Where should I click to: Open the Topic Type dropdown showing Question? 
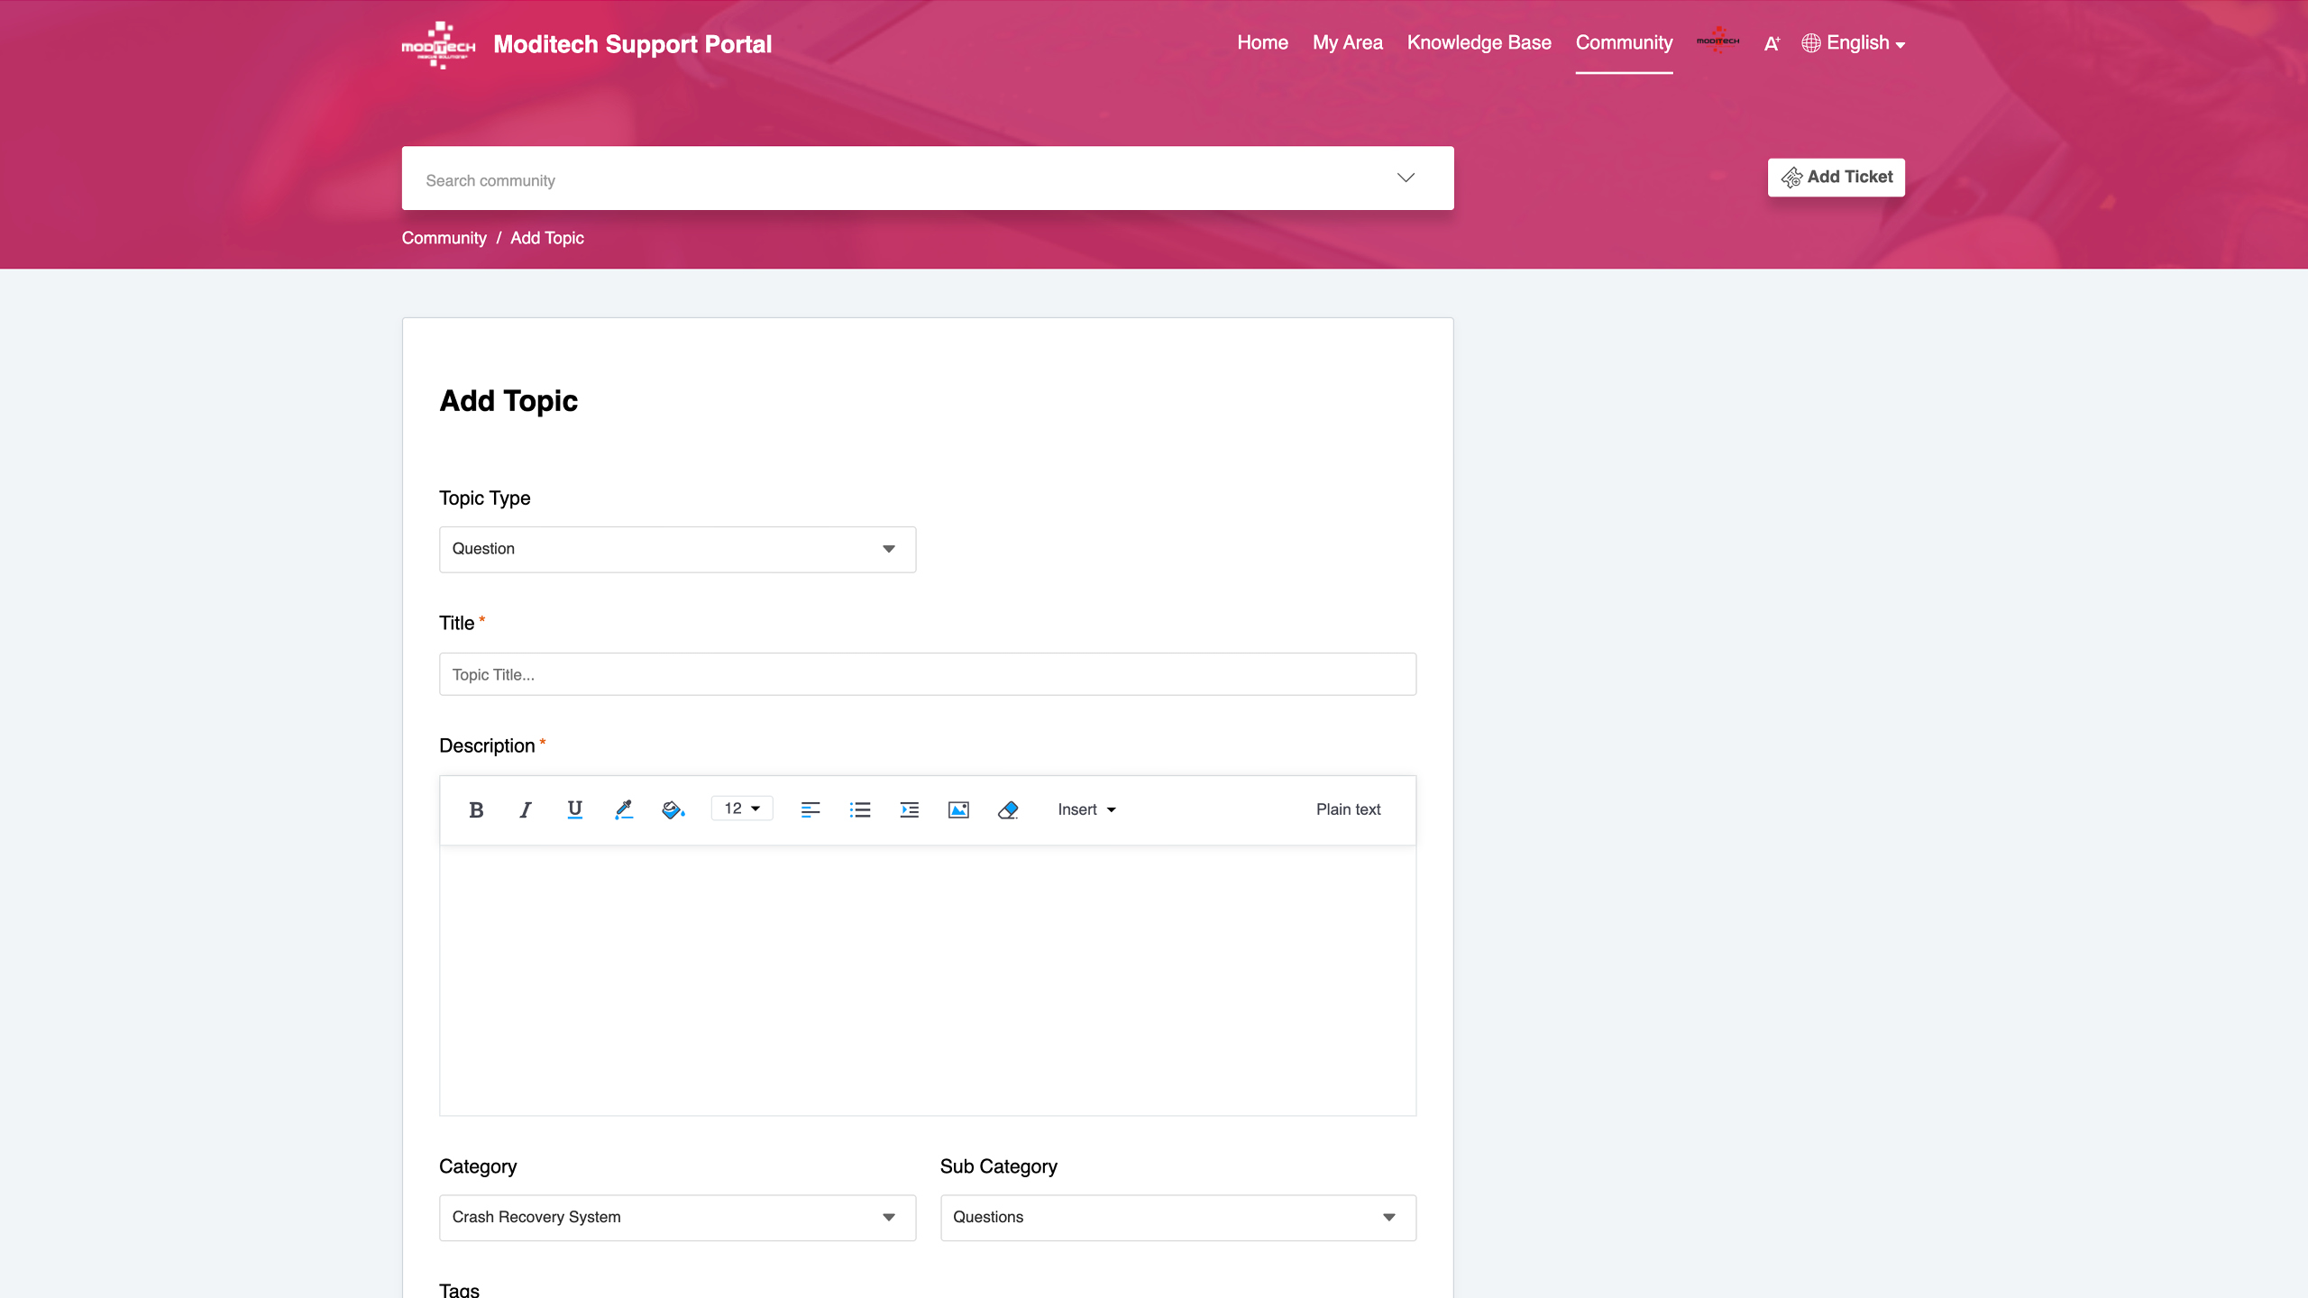(x=677, y=549)
